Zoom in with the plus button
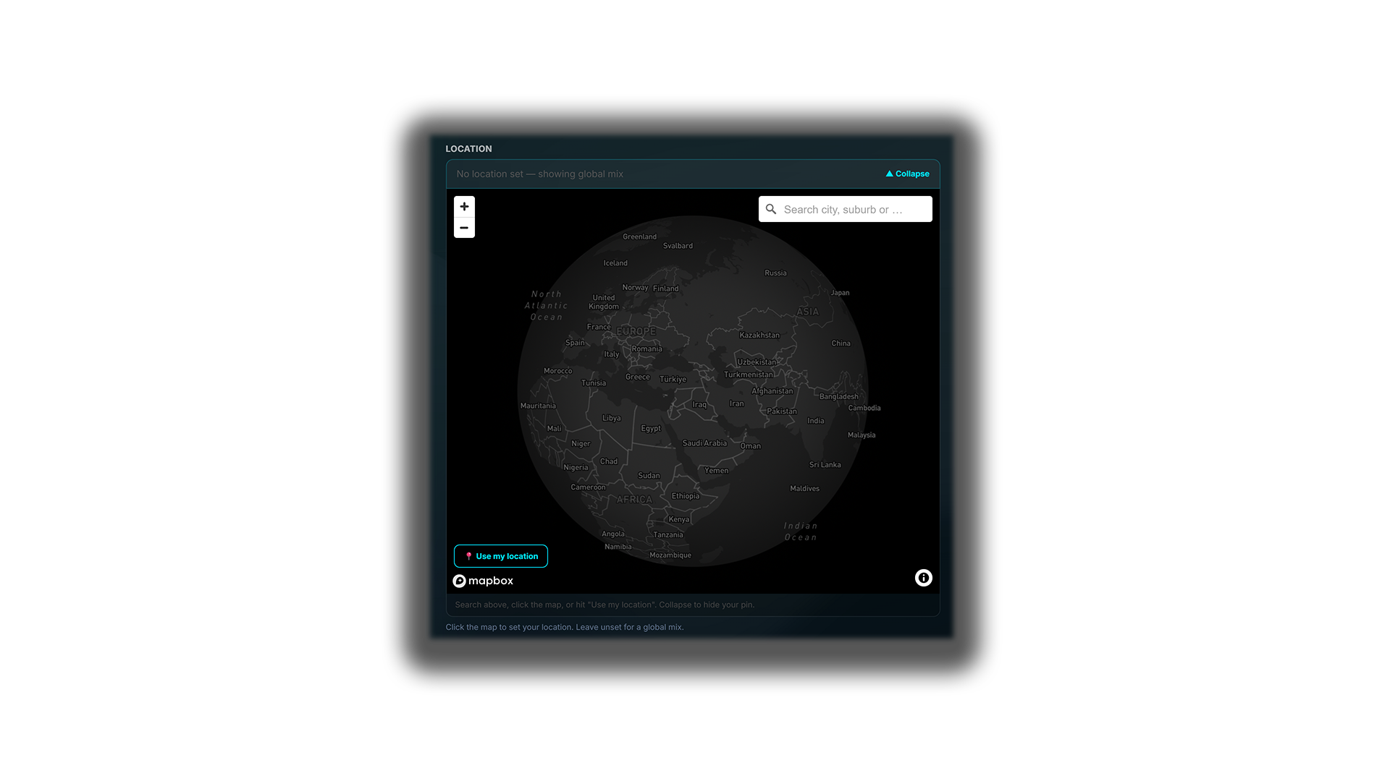This screenshot has width=1390, height=781. point(464,207)
